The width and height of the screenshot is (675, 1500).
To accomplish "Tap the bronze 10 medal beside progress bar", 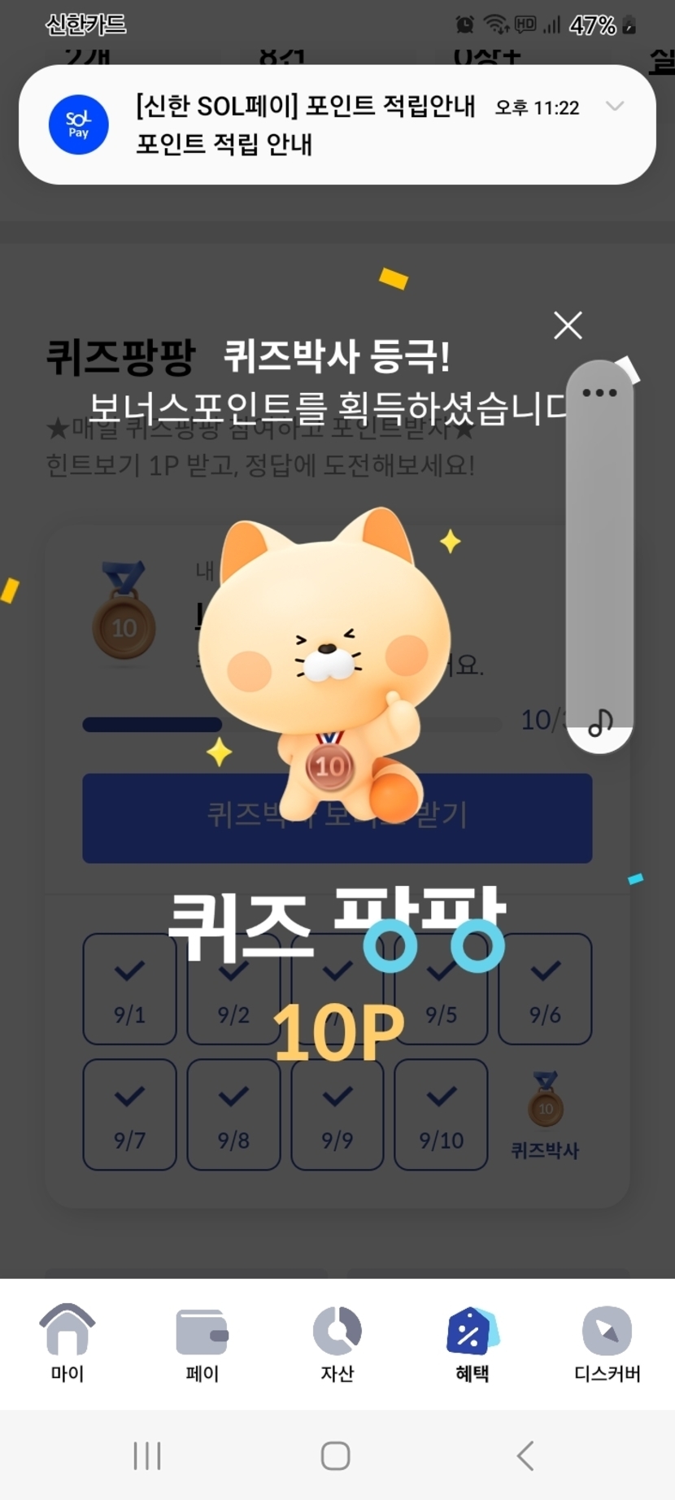I will [x=124, y=610].
